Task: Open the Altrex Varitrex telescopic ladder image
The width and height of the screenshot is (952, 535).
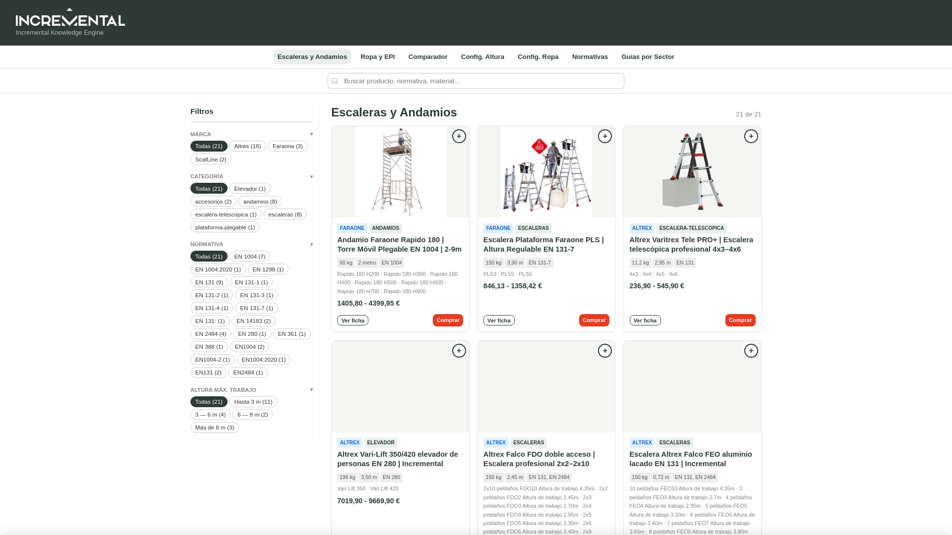Action: (692, 172)
